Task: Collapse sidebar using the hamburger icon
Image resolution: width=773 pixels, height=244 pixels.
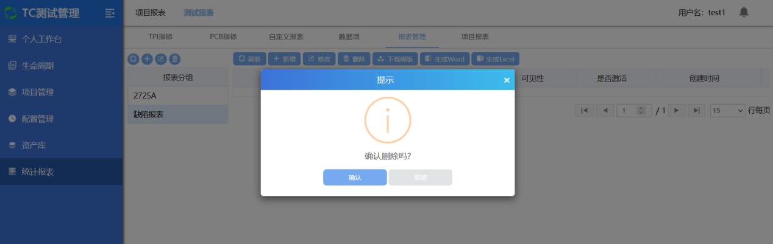Action: [x=110, y=13]
